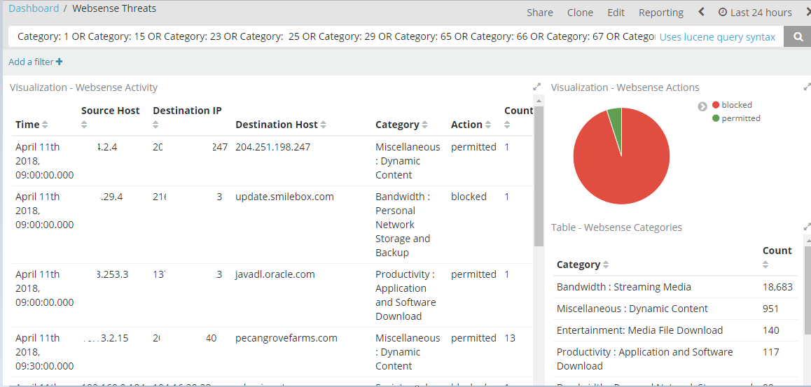Run the search with magnifier button
The height and width of the screenshot is (387, 811).
coord(798,36)
